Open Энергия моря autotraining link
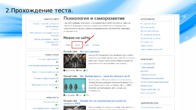Viewport: 196px width, 110px height. point(146,46)
